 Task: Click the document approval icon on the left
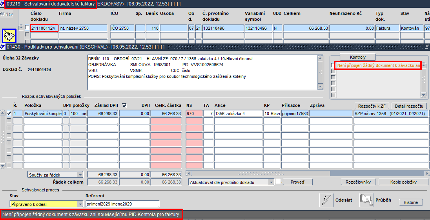(x=9, y=36)
